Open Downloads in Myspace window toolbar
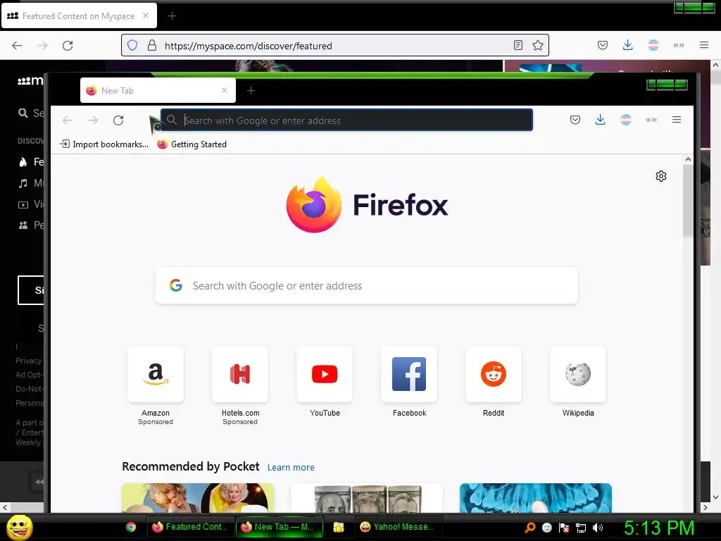Viewport: 721px width, 541px height. pos(627,45)
